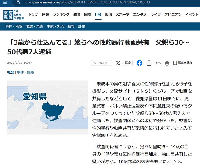This screenshot has width=200, height=168.
Task: Click the X ポスト share button
Action: point(101,63)
